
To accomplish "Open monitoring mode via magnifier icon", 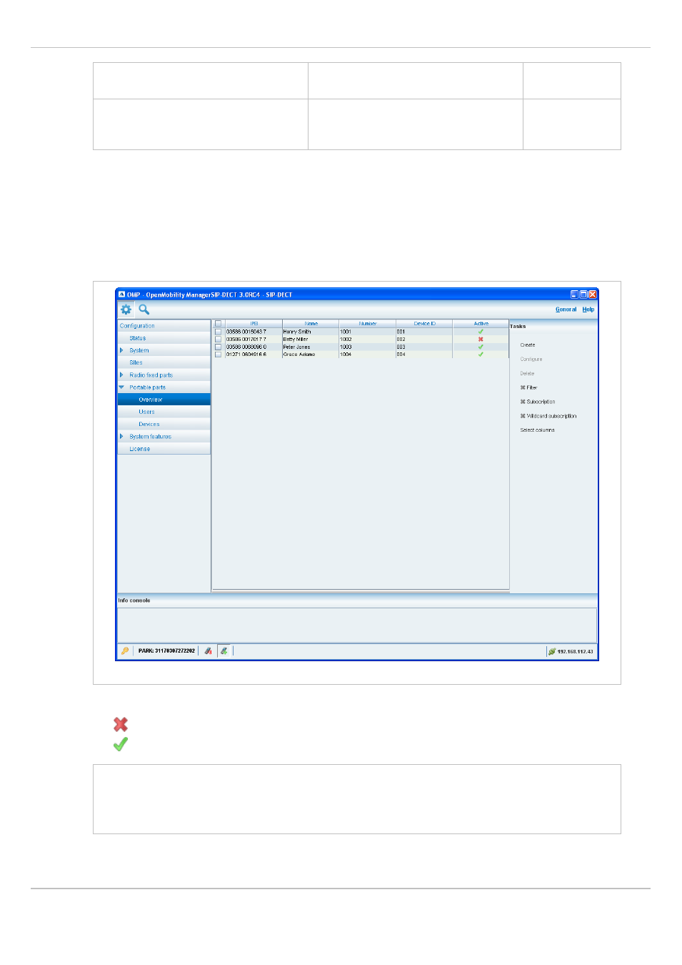I will [x=144, y=310].
